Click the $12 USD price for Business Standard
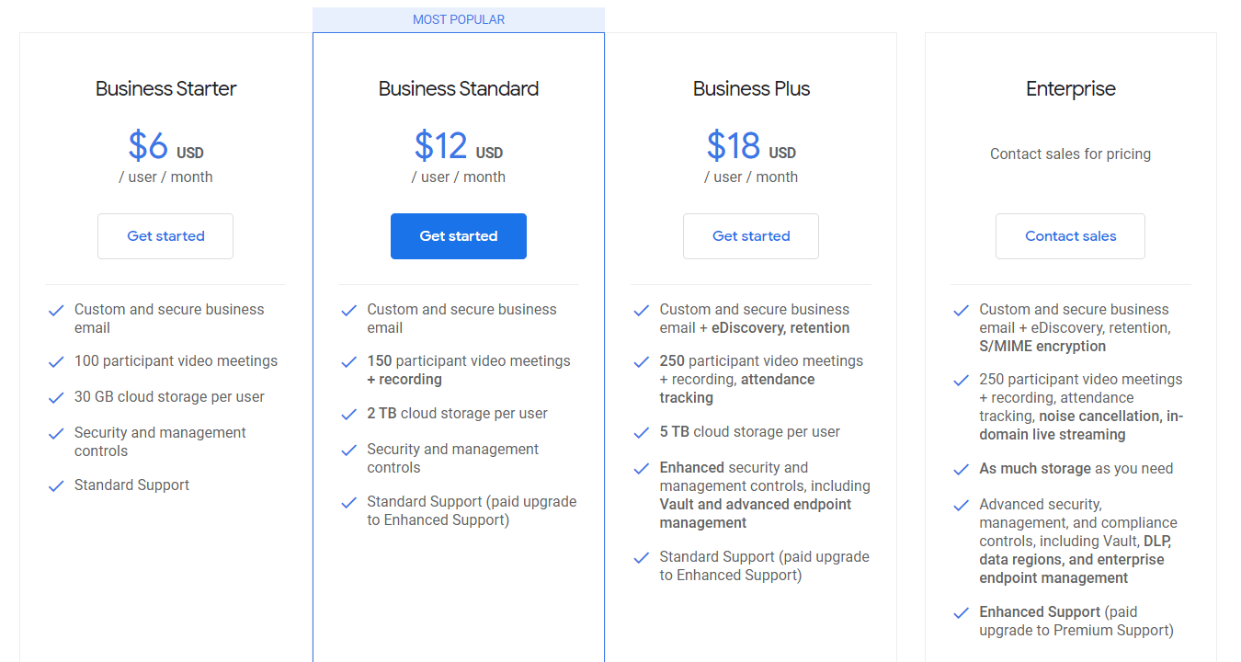The height and width of the screenshot is (662, 1241). pyautogui.click(x=459, y=146)
